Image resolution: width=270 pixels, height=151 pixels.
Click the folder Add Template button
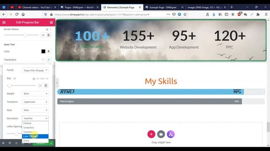(161, 134)
